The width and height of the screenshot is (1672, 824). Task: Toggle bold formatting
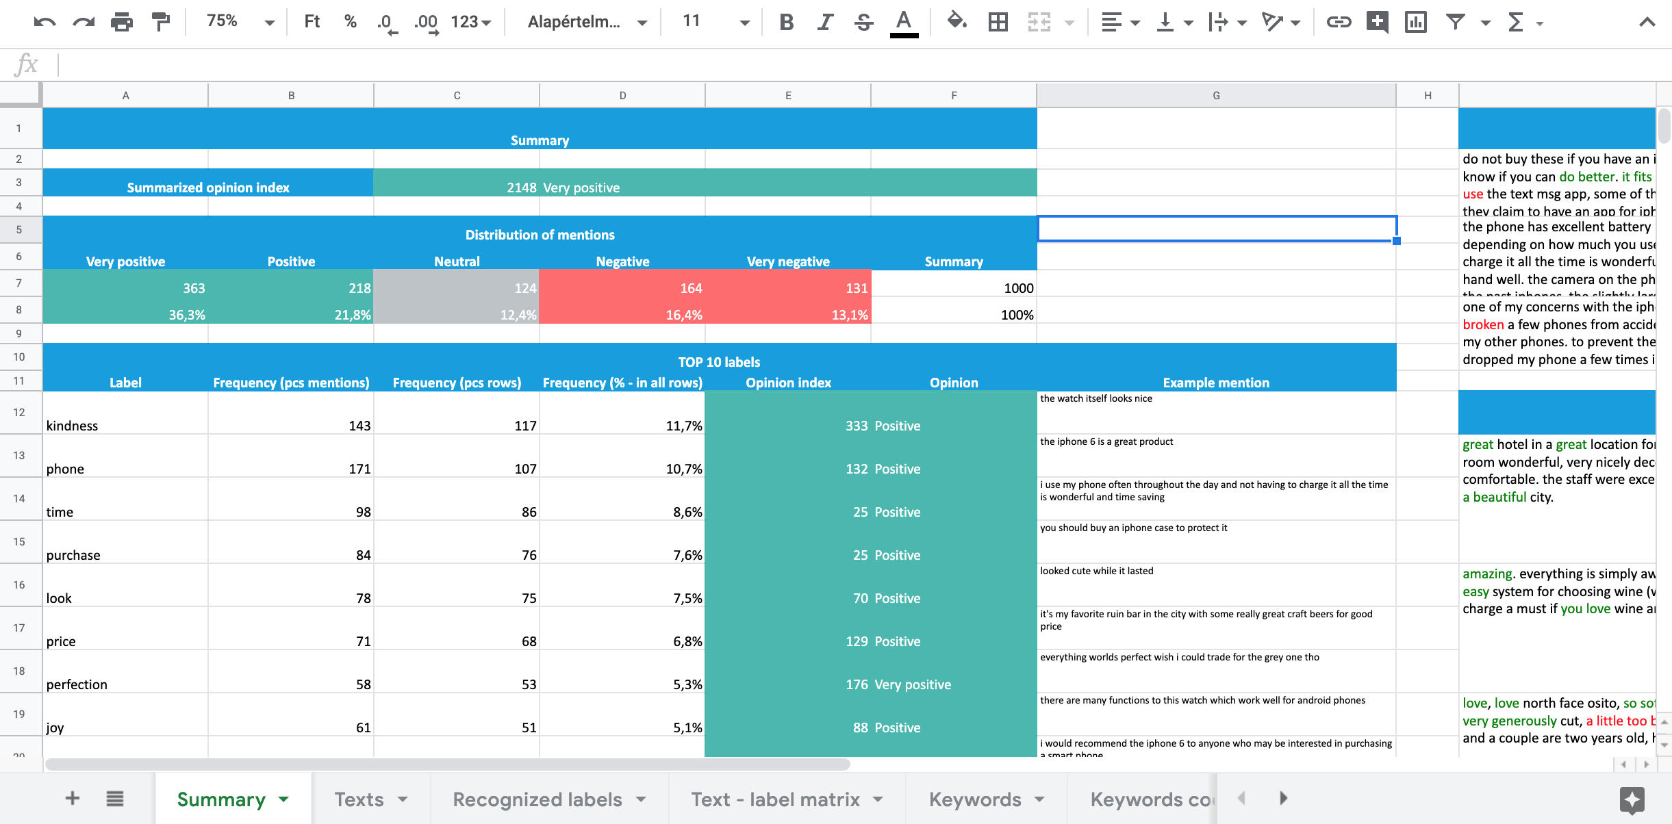point(787,23)
